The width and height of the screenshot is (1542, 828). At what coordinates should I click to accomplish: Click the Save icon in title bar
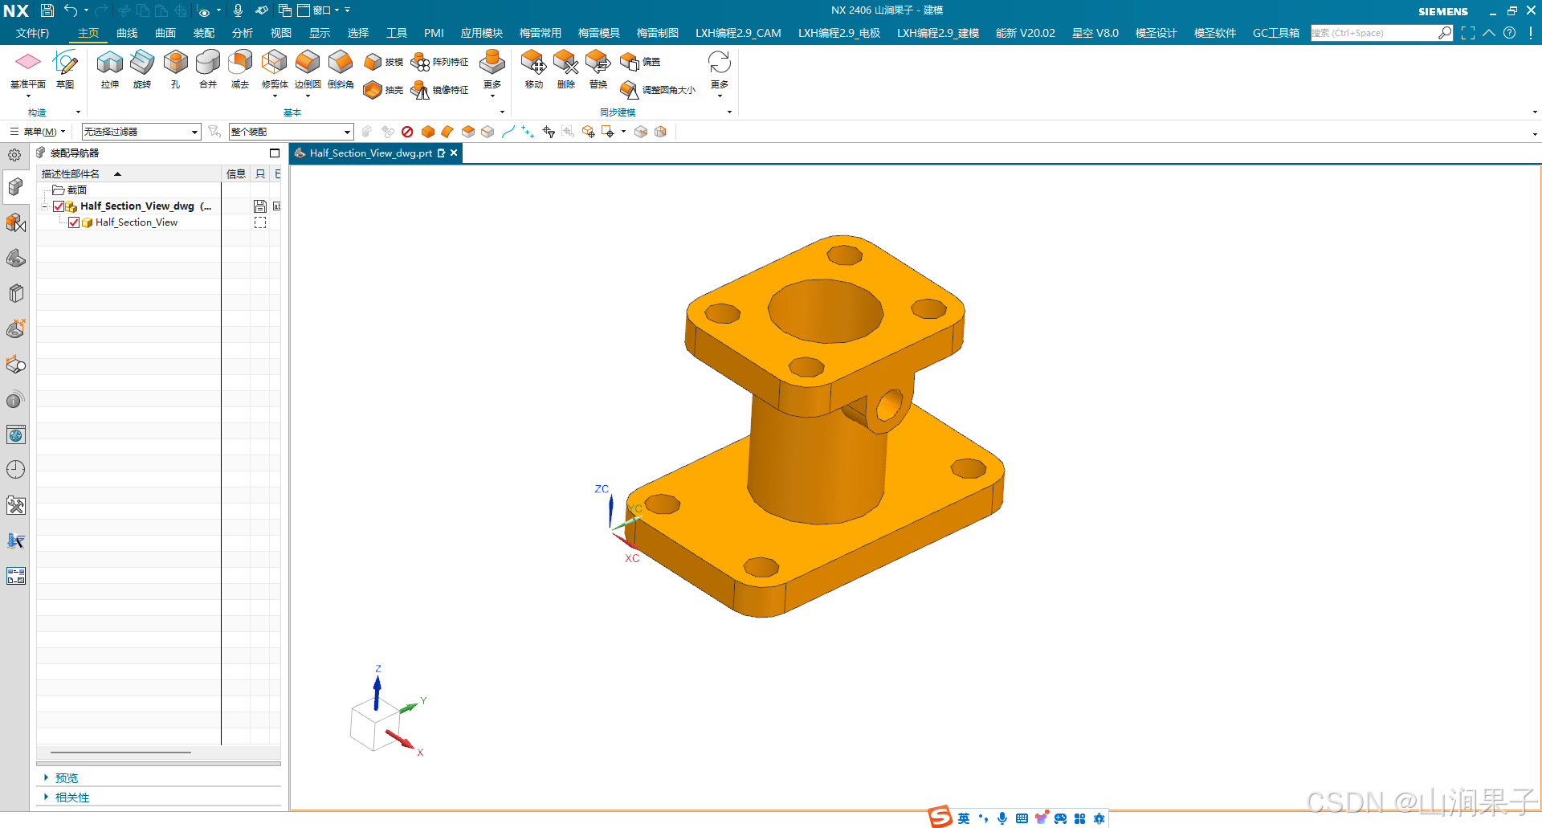click(47, 10)
